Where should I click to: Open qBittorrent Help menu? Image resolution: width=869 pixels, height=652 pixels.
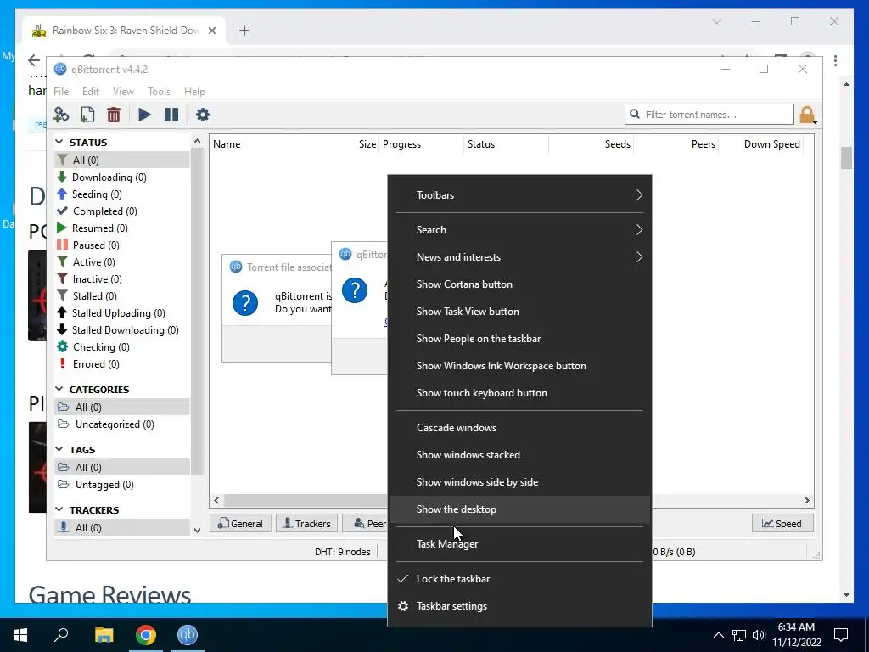click(194, 92)
